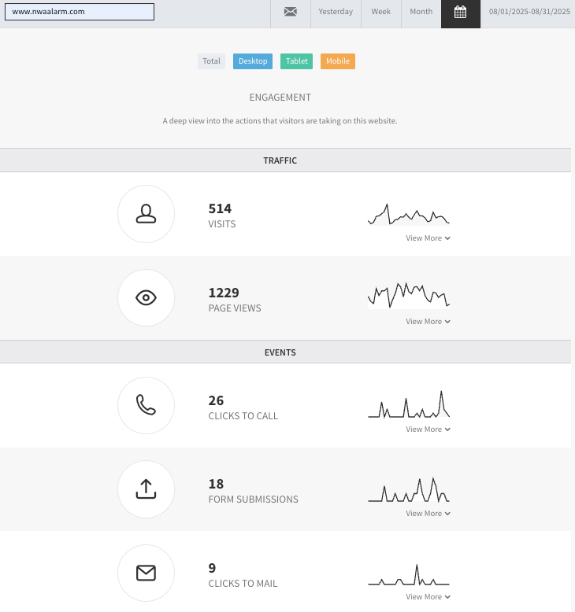Expand View More under Page Views
This screenshot has height=612, width=575.
[428, 322]
